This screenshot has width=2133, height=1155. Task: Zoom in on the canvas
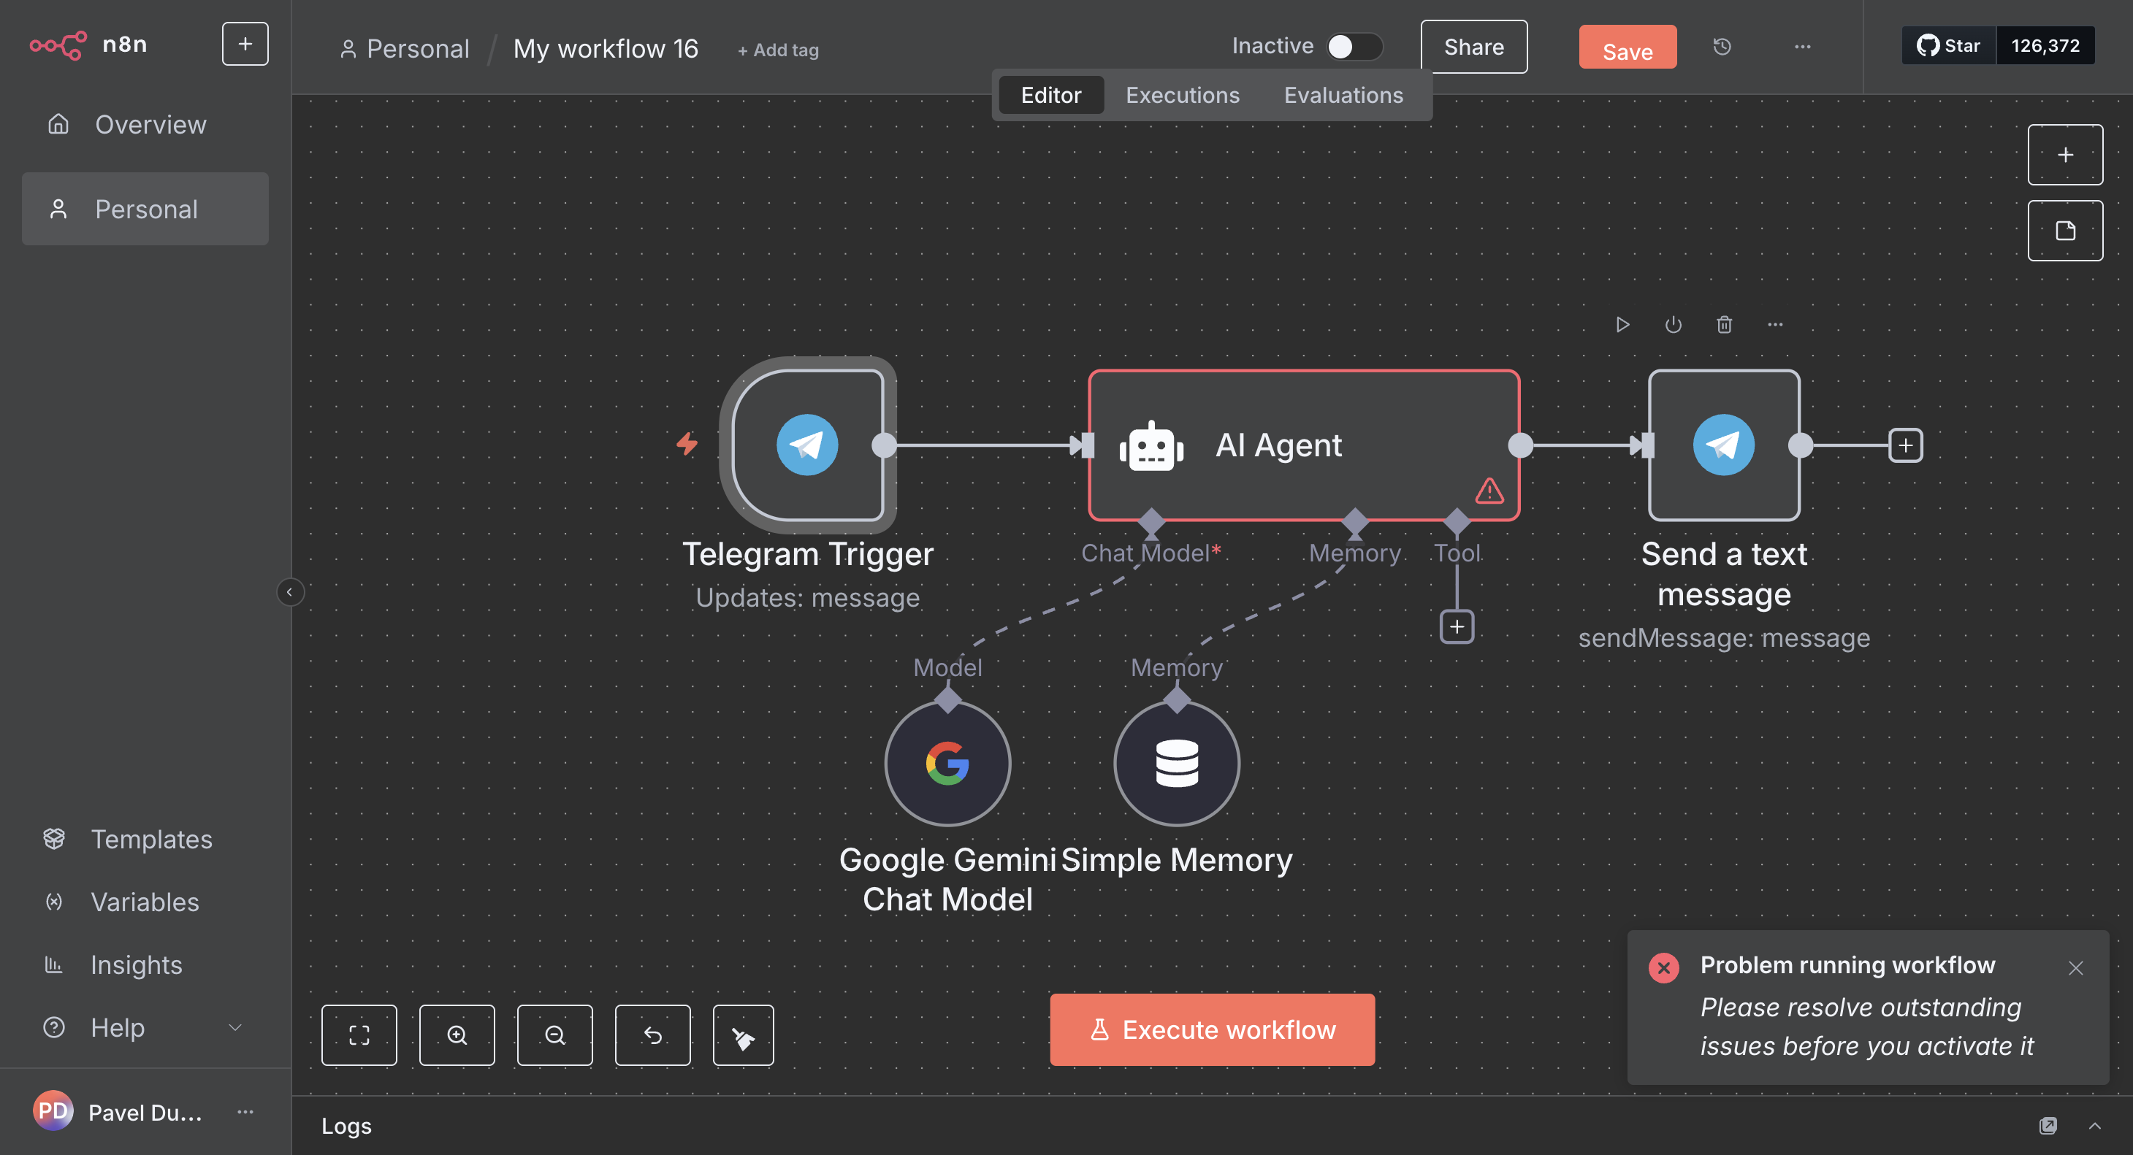tap(457, 1035)
